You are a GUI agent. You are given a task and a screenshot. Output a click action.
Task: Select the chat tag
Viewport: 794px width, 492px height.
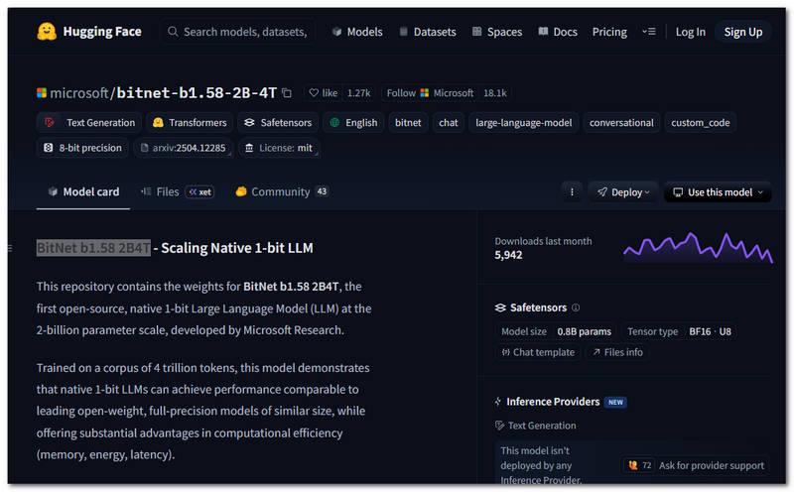click(x=449, y=123)
